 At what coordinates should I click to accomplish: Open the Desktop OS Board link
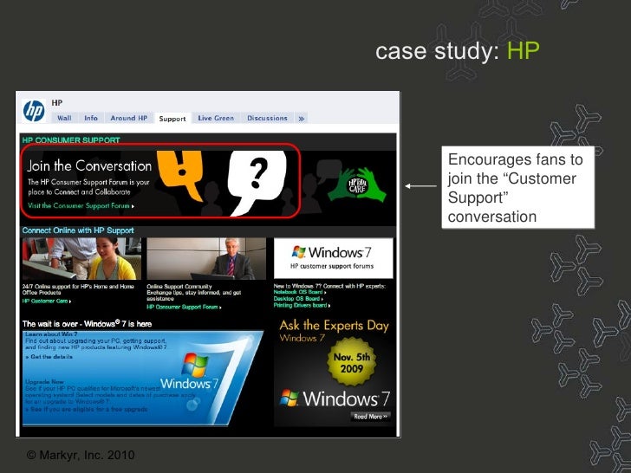298,298
